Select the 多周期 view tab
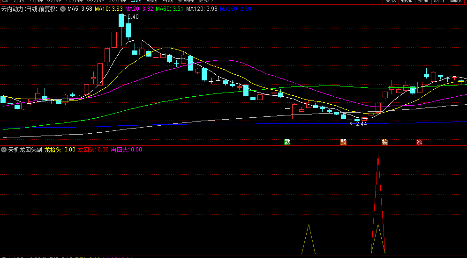 (x=186, y=1)
